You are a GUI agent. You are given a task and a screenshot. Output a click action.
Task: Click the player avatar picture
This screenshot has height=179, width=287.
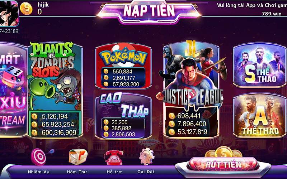[9, 14]
